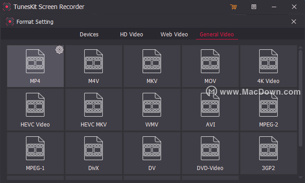Click the format list scrollbar thumb
The width and height of the screenshot is (305, 183).
[x=301, y=98]
